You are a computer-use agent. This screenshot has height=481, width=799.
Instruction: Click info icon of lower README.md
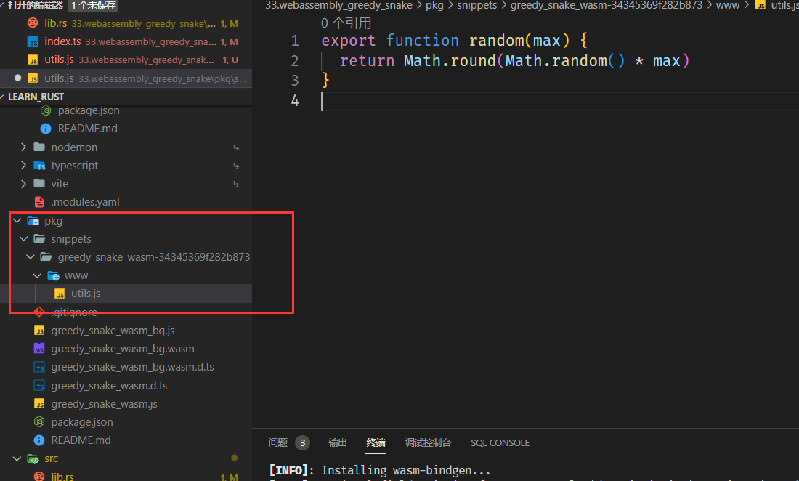[x=39, y=440]
